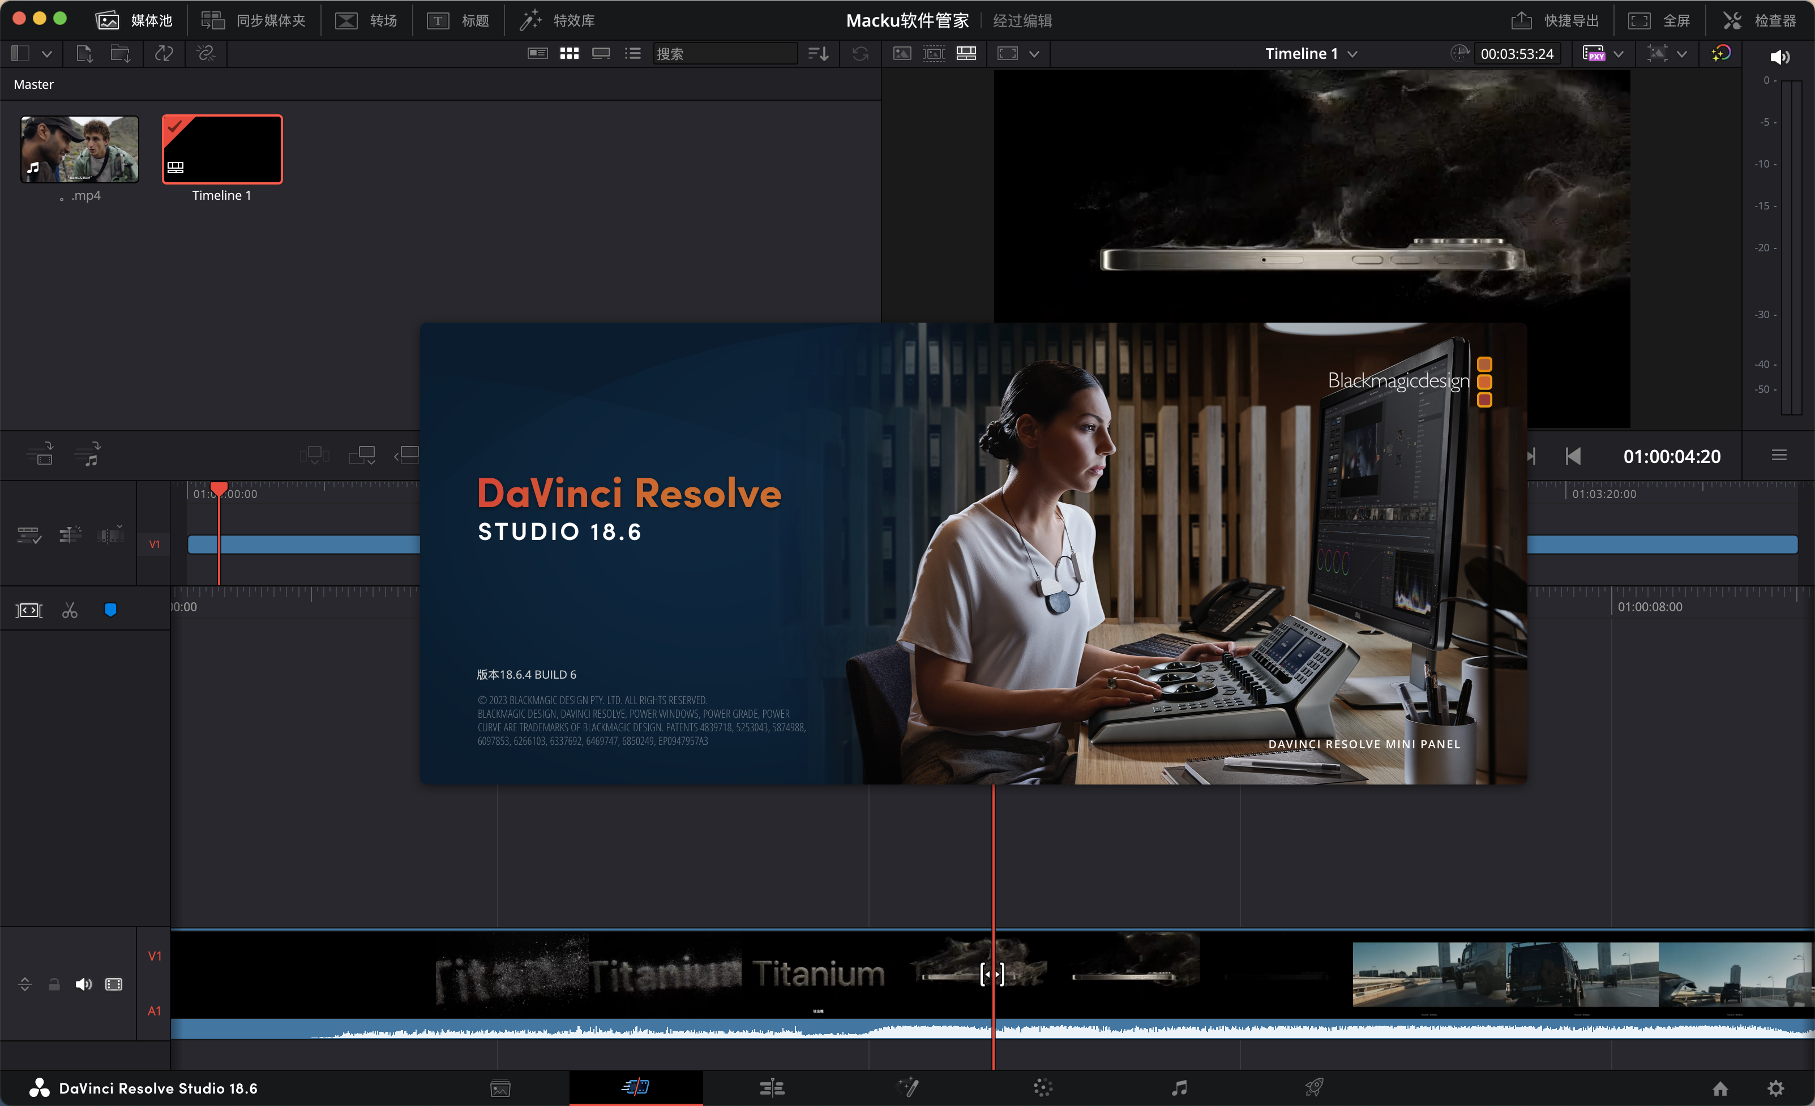Image resolution: width=1815 pixels, height=1106 pixels.
Task: Expand the proxy media dropdown arrow
Action: pos(1619,53)
